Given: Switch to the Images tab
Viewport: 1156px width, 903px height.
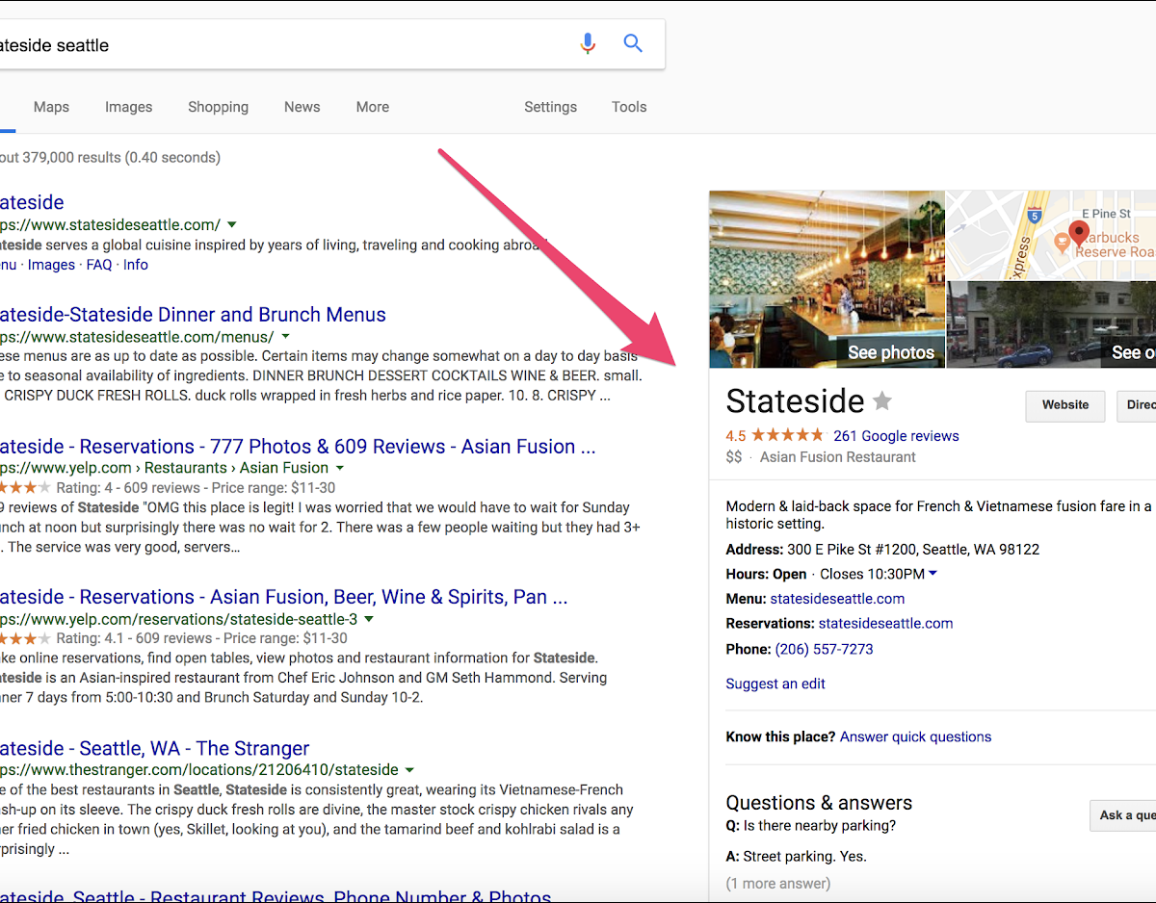Looking at the screenshot, I should click(x=128, y=107).
